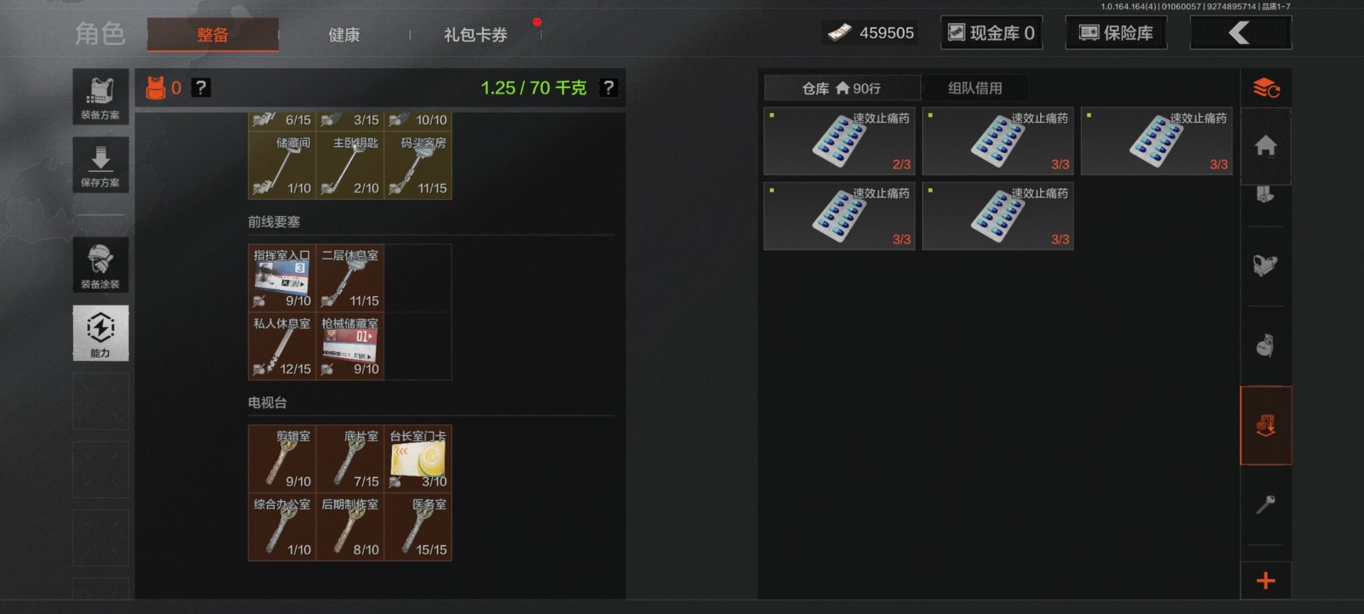Image resolution: width=1364 pixels, height=614 pixels.
Task: Select the wrench tools category icon
Action: tap(1266, 505)
